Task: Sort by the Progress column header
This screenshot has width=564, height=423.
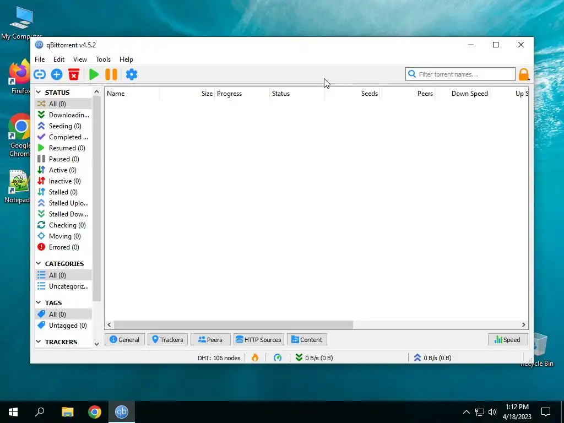Action: click(242, 94)
